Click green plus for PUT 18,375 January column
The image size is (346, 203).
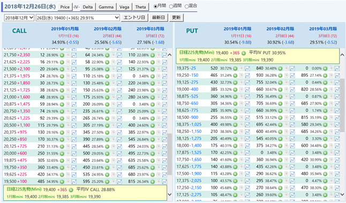click(x=235, y=125)
